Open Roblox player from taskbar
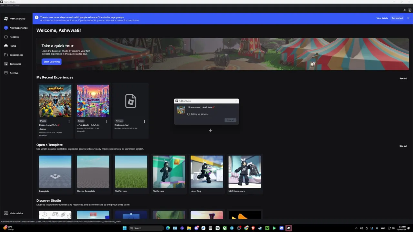Image resolution: width=413 pixels, height=232 pixels. [x=281, y=228]
